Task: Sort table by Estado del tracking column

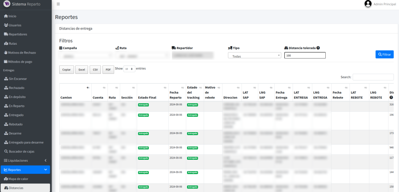Action: tap(195, 93)
